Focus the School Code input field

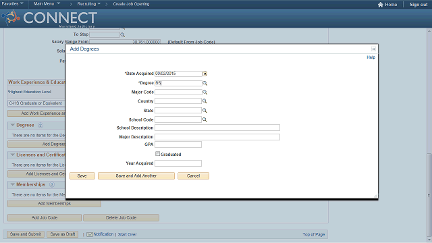178,119
